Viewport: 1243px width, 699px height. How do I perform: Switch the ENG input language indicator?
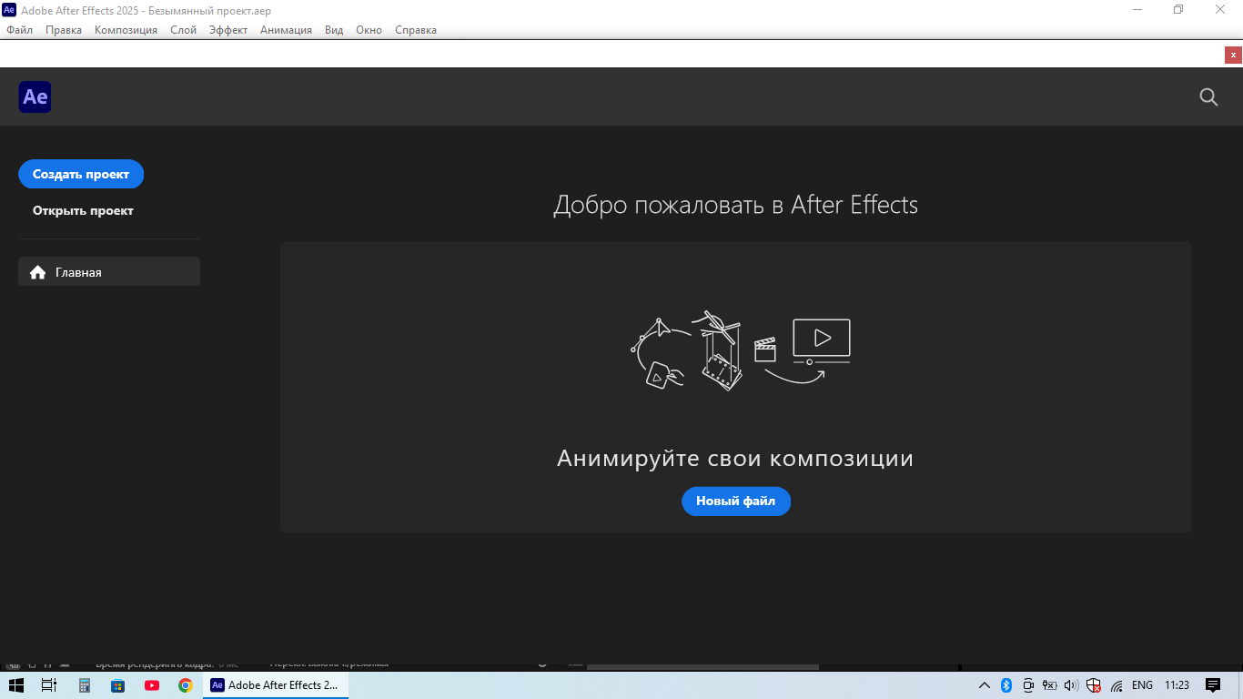point(1142,685)
